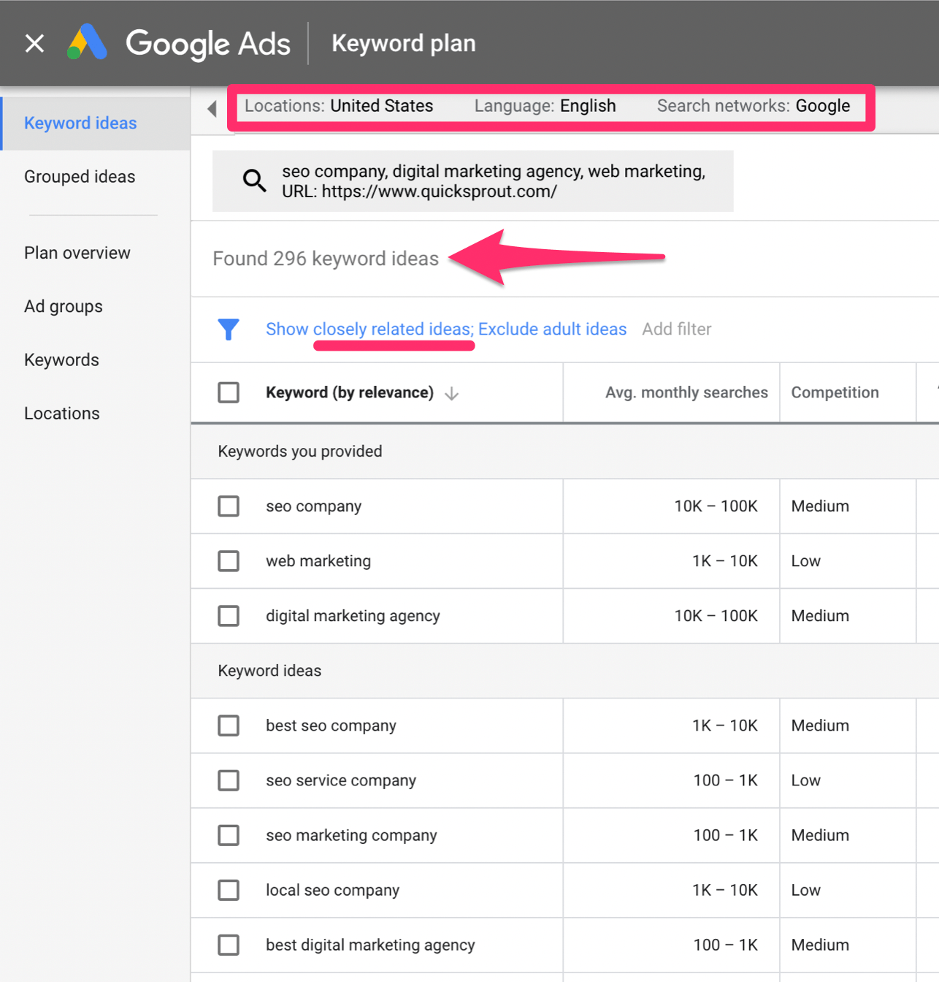Select seo marketing company checkbox
This screenshot has width=939, height=982.
coord(229,834)
